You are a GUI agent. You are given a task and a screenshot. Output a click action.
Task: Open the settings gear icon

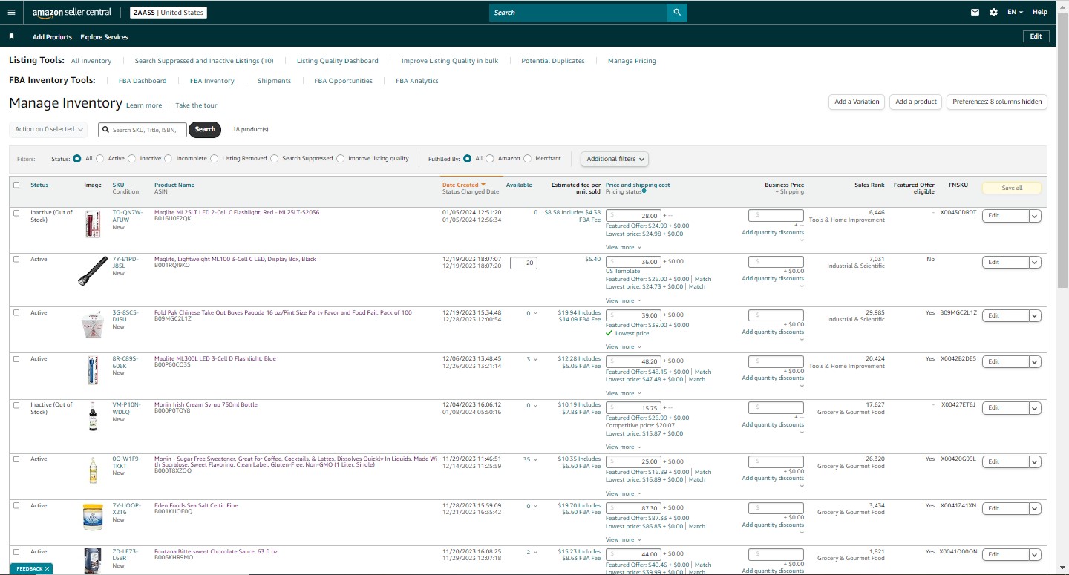pyautogui.click(x=993, y=13)
